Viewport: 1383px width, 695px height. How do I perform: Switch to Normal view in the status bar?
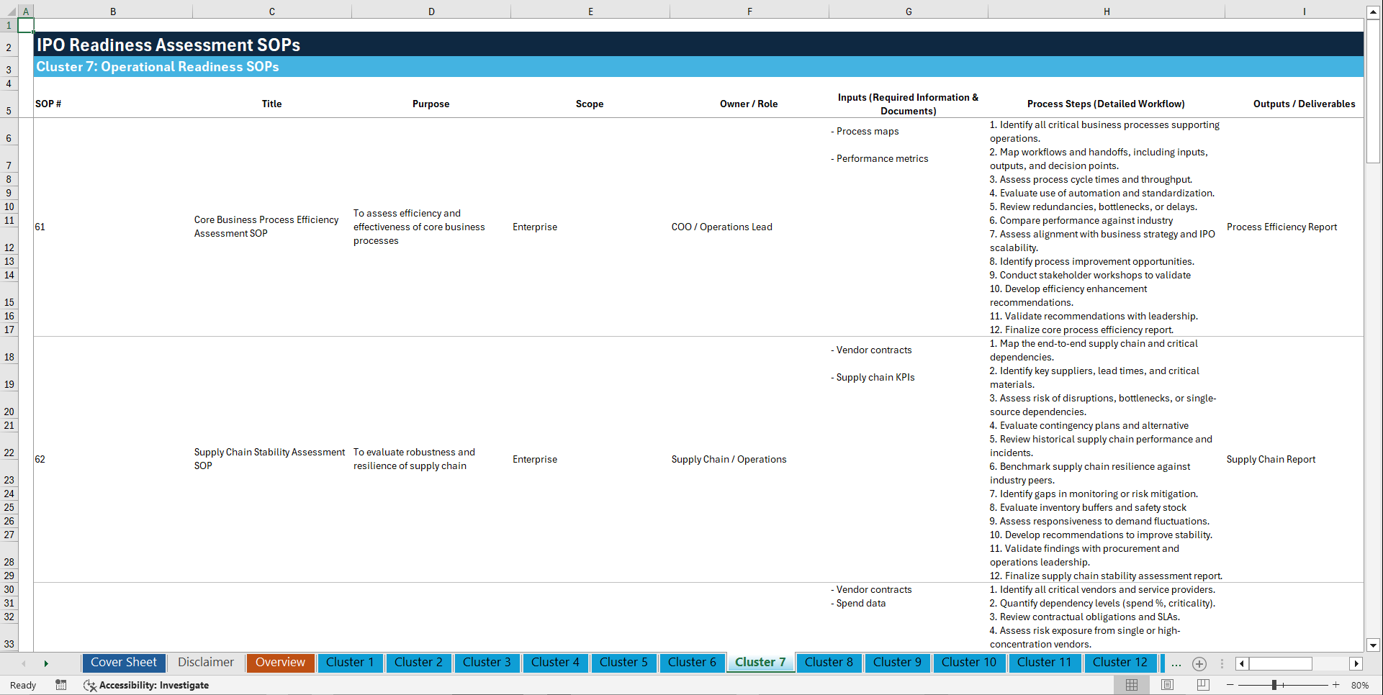tap(1131, 685)
